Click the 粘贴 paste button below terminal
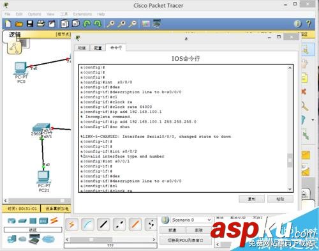 pos(280,199)
